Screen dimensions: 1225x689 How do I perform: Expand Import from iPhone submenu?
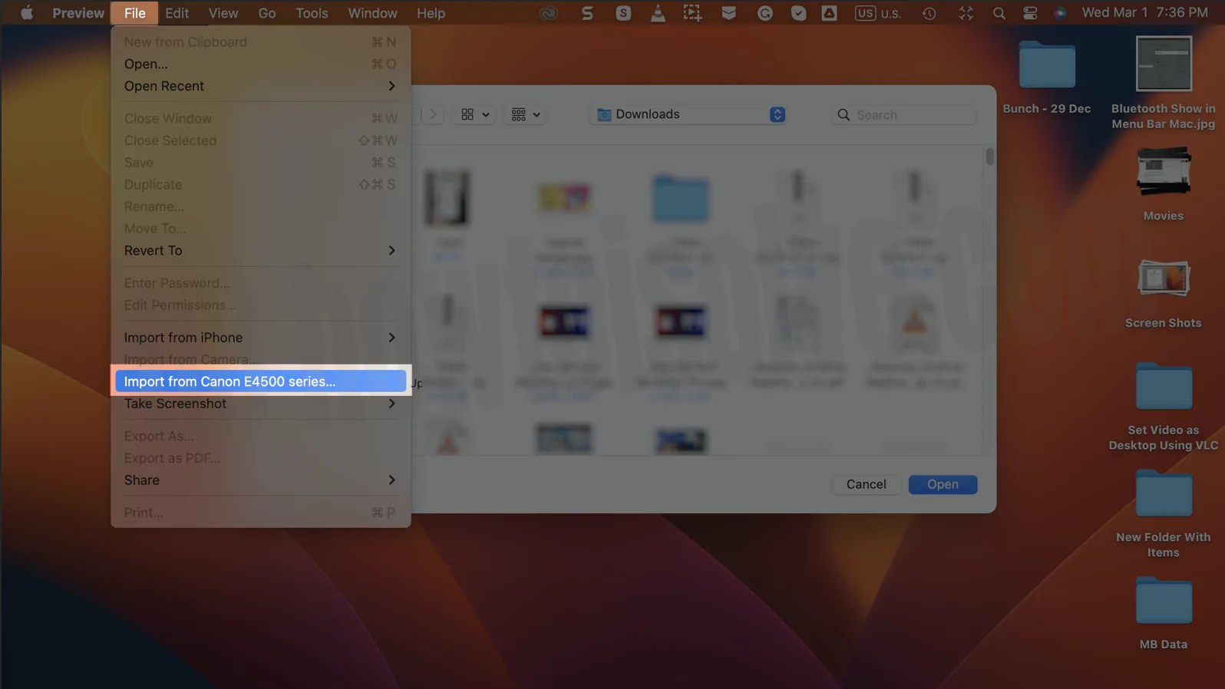[x=260, y=338]
